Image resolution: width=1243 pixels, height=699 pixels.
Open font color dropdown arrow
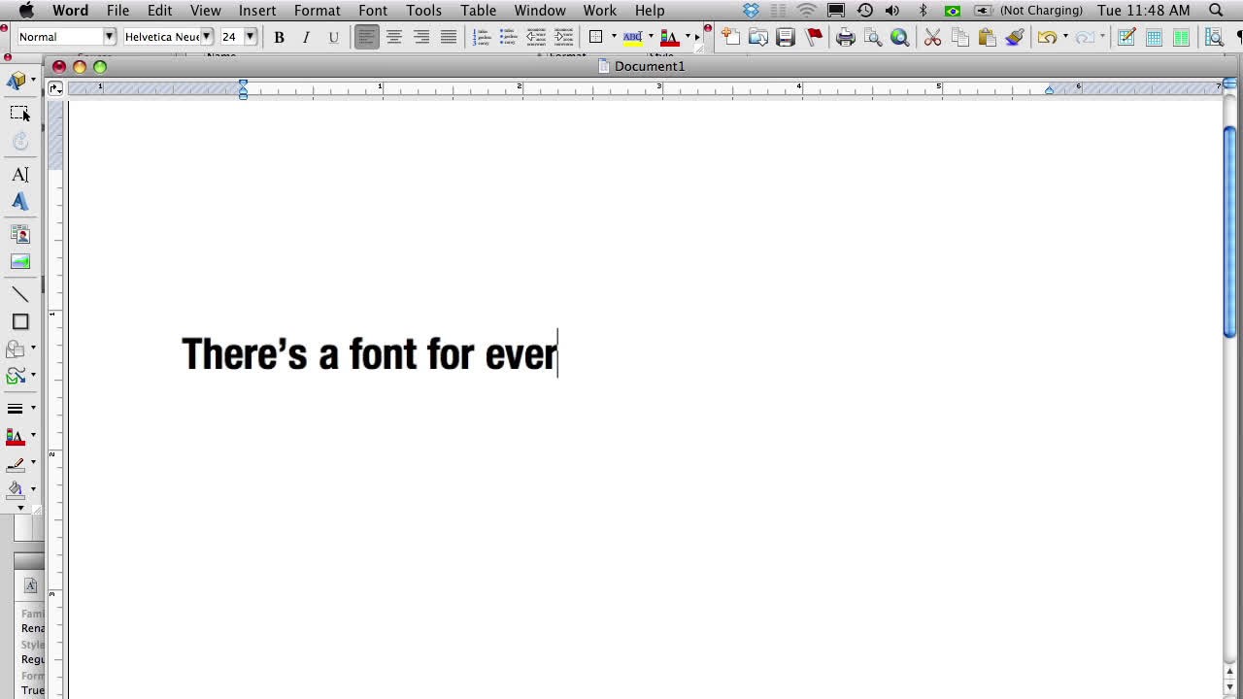pos(688,37)
